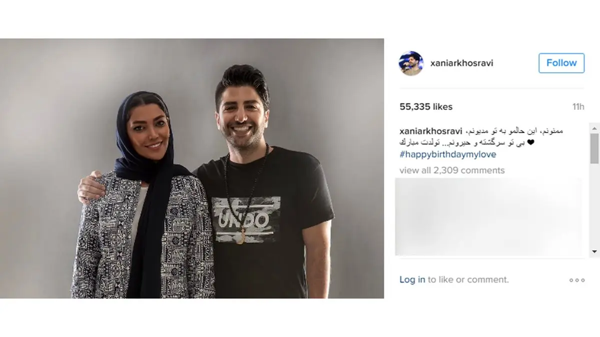This screenshot has width=600, height=337.
Task: Follow the xaniarkhosravi account
Action: [561, 63]
